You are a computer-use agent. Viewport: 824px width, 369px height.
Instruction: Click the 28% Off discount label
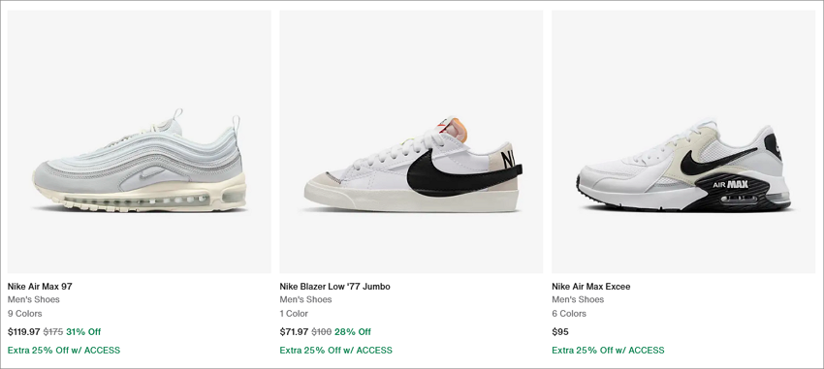pyautogui.click(x=353, y=332)
